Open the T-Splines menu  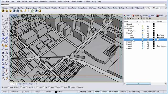point(87,1)
